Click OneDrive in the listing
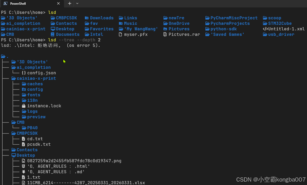 coord(179,24)
